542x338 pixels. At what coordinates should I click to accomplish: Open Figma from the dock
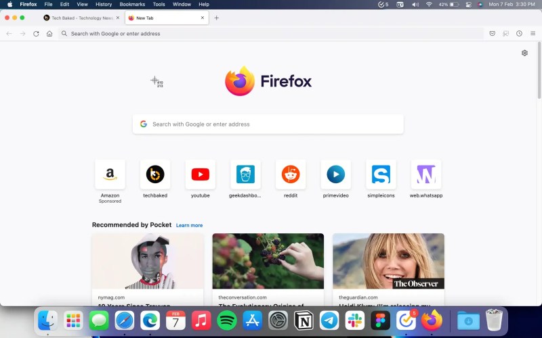point(380,320)
